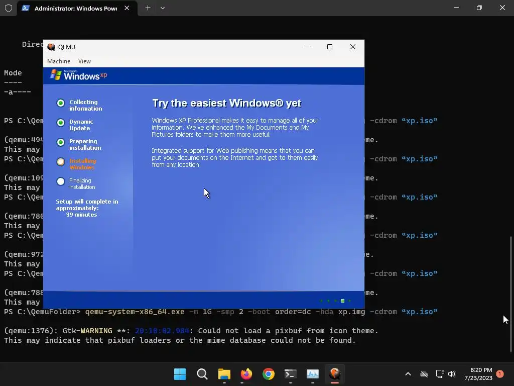Click the Try the easiest Windows yet heading
This screenshot has width=514, height=386.
coord(226,103)
